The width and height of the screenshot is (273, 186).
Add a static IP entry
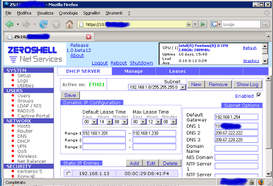pyautogui.click(x=134, y=163)
